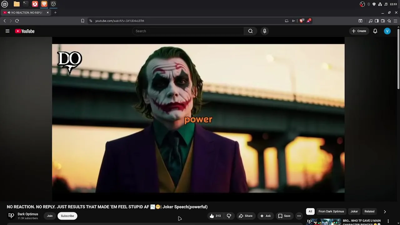View site information for youtube.com

click(91, 21)
